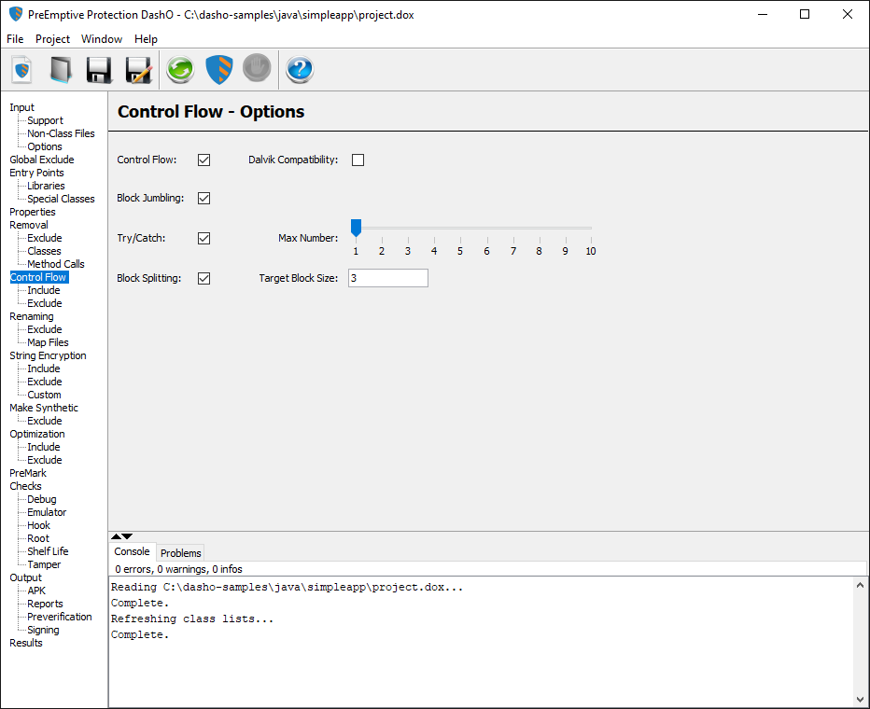This screenshot has height=709, width=870.
Task: Select Shelf Life under Checks
Action: coord(48,551)
